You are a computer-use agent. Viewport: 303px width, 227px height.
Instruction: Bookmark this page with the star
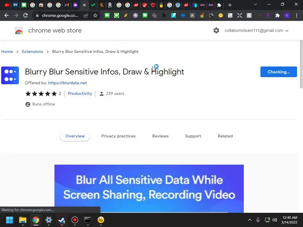click(x=95, y=15)
